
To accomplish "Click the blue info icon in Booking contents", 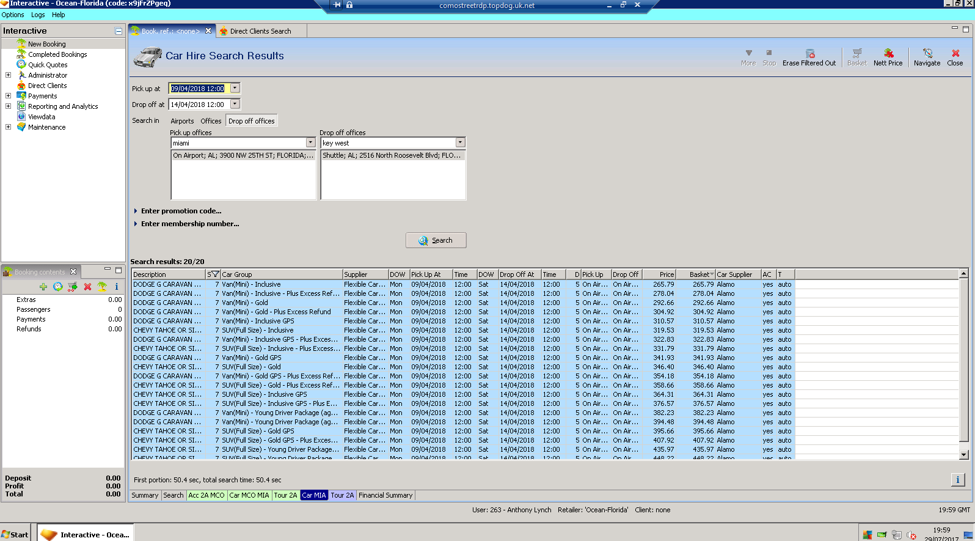I will pos(116,287).
